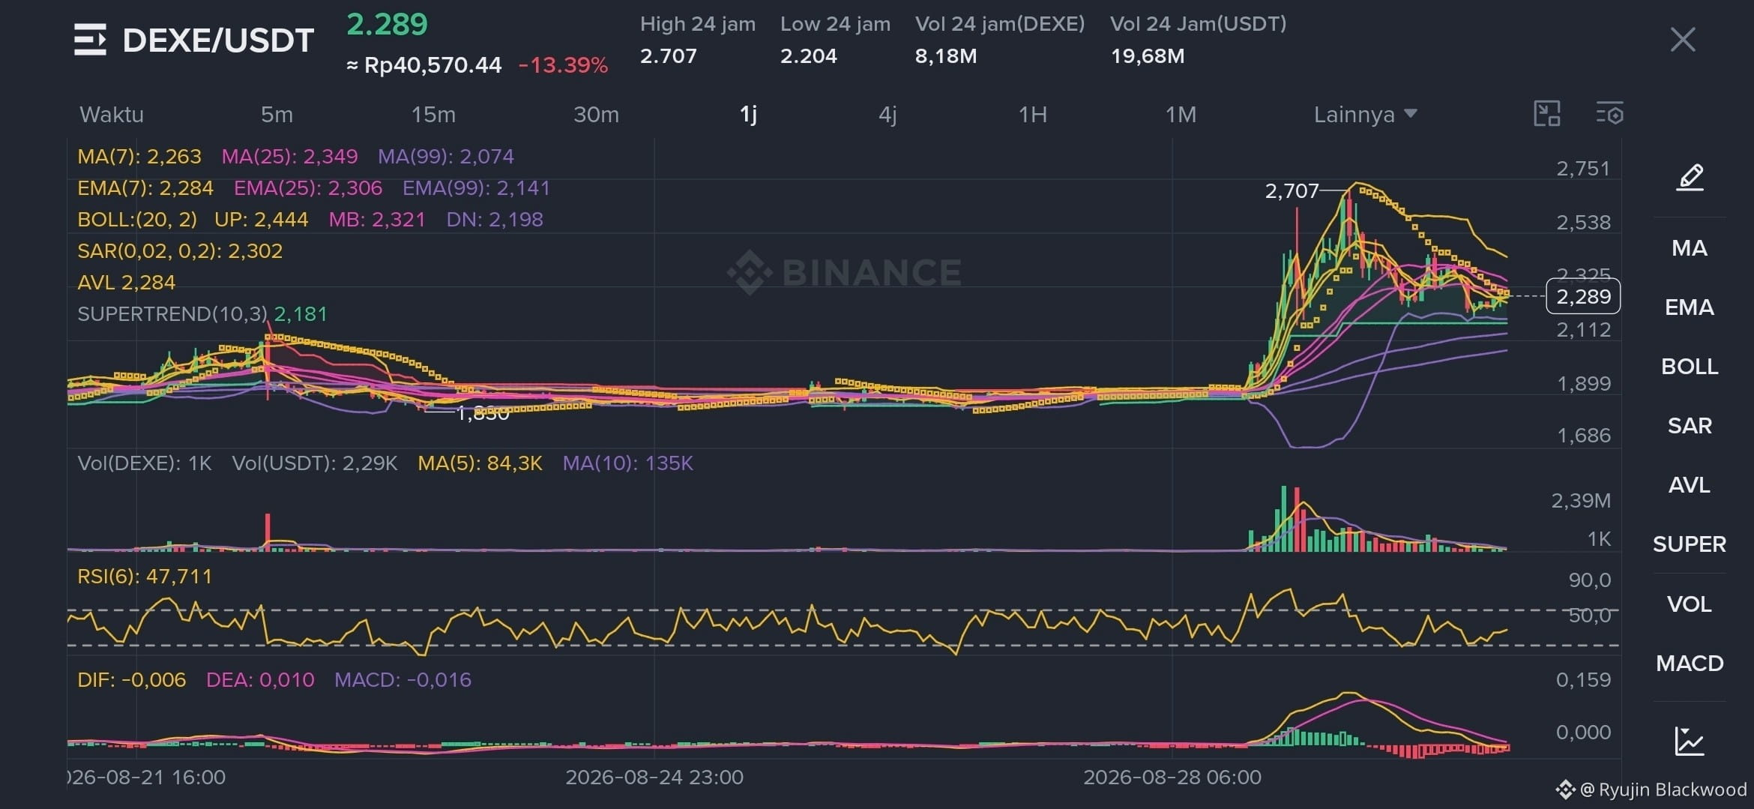Click the MA(7): 2,263 legend
Image resolution: width=1754 pixels, height=809 pixels.
point(139,156)
